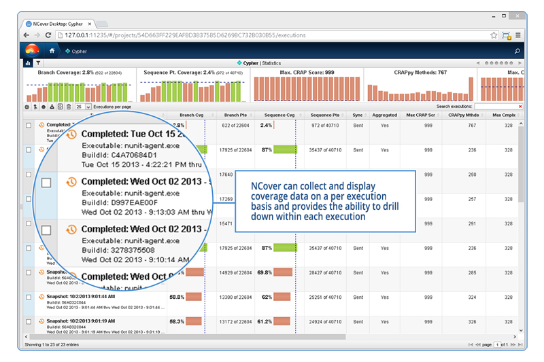Sort by Sequence Pts column
The image size is (544, 362).
tap(325, 115)
